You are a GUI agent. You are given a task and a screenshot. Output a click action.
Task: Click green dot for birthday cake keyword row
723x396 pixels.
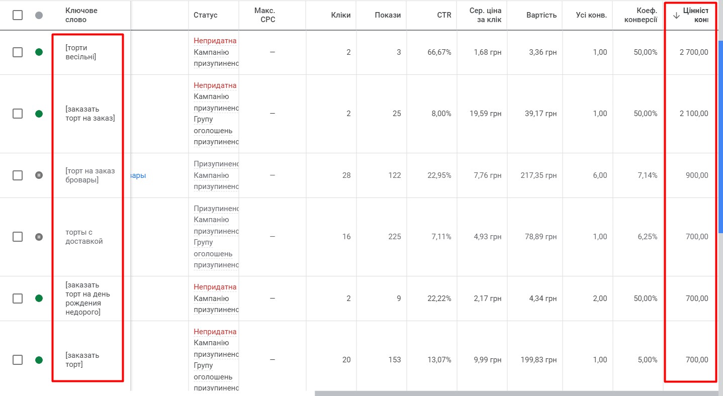[39, 299]
